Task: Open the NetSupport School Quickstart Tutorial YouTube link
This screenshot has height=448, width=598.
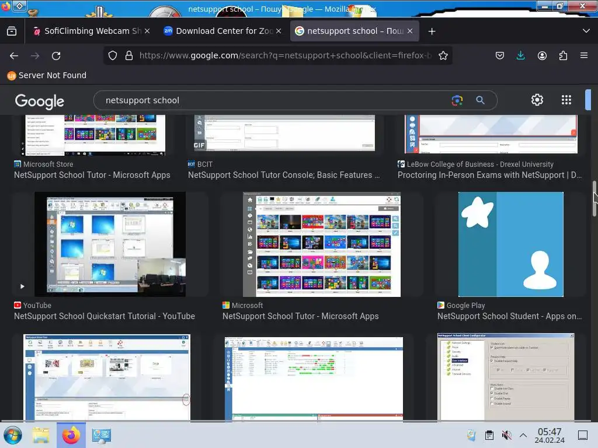Action: 104,316
